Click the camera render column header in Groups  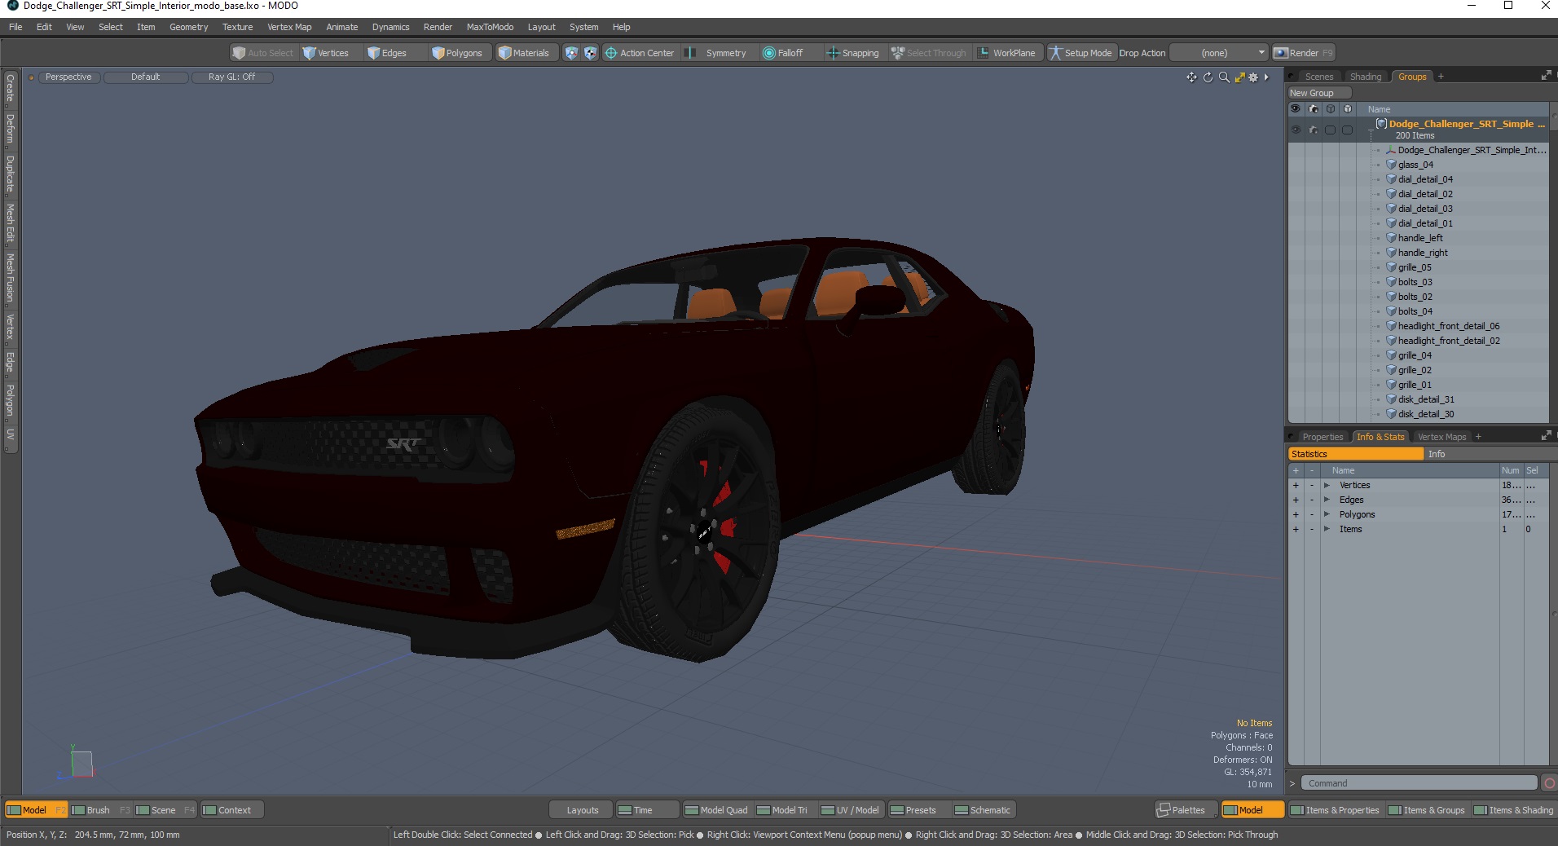(1314, 109)
